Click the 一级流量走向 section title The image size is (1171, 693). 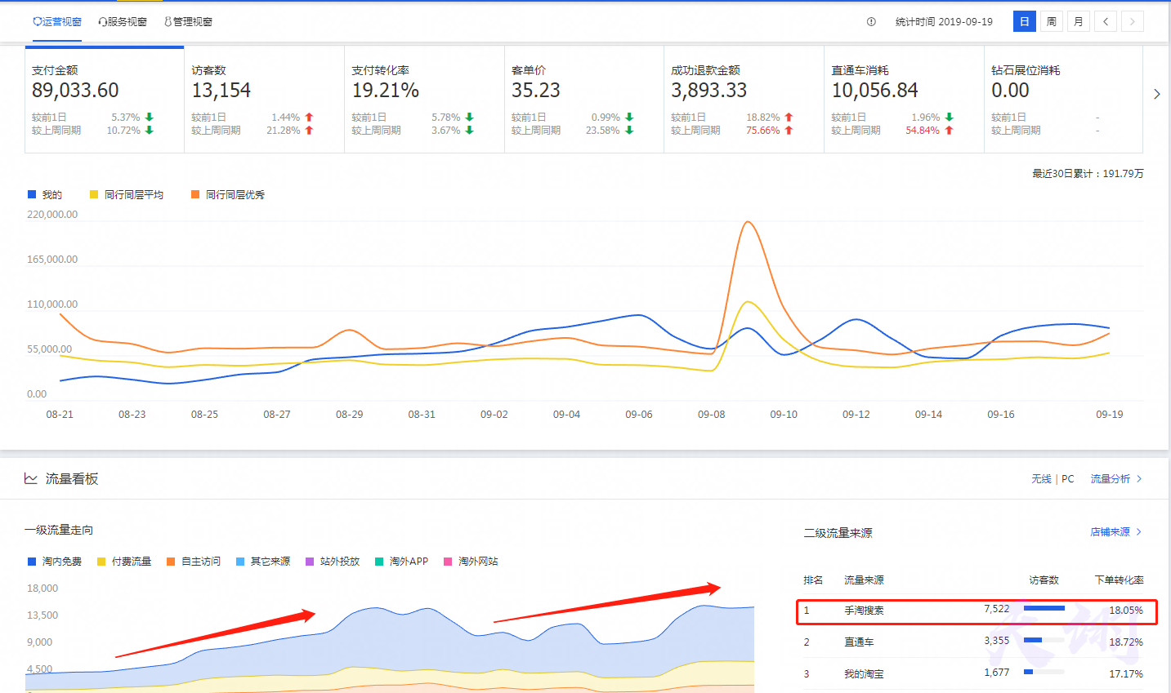click(x=59, y=531)
